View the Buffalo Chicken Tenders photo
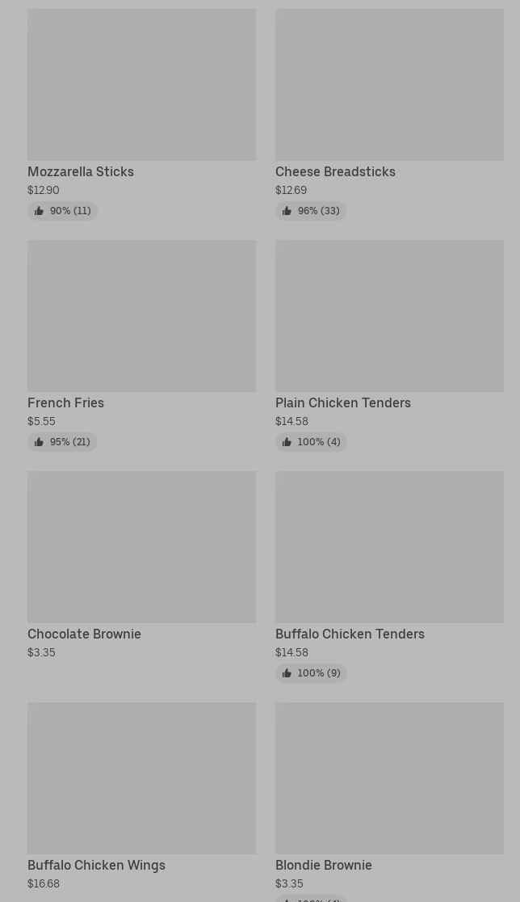This screenshot has height=902, width=520. point(389,547)
